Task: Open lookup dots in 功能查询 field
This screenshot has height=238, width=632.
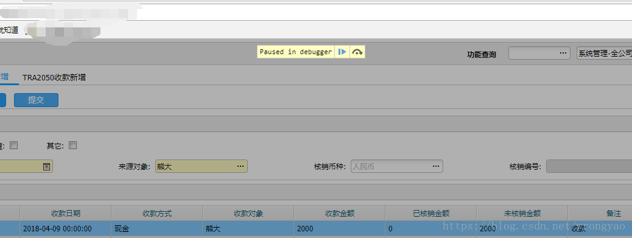Action: pos(563,53)
